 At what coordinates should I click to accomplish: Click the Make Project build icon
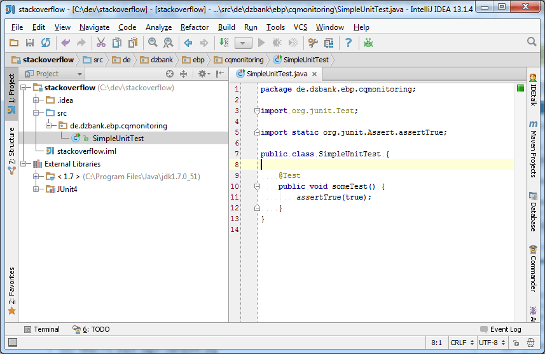coord(224,43)
